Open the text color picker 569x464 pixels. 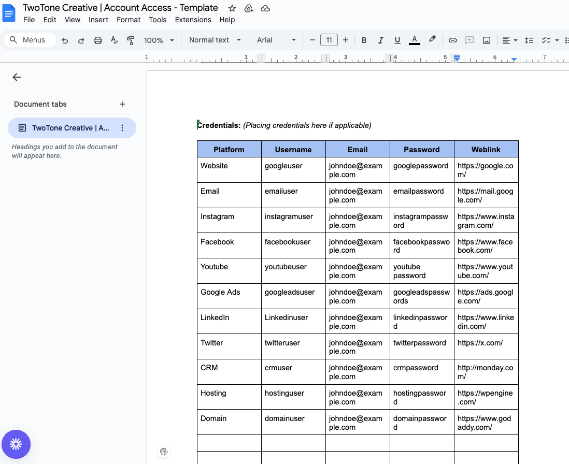pos(415,40)
